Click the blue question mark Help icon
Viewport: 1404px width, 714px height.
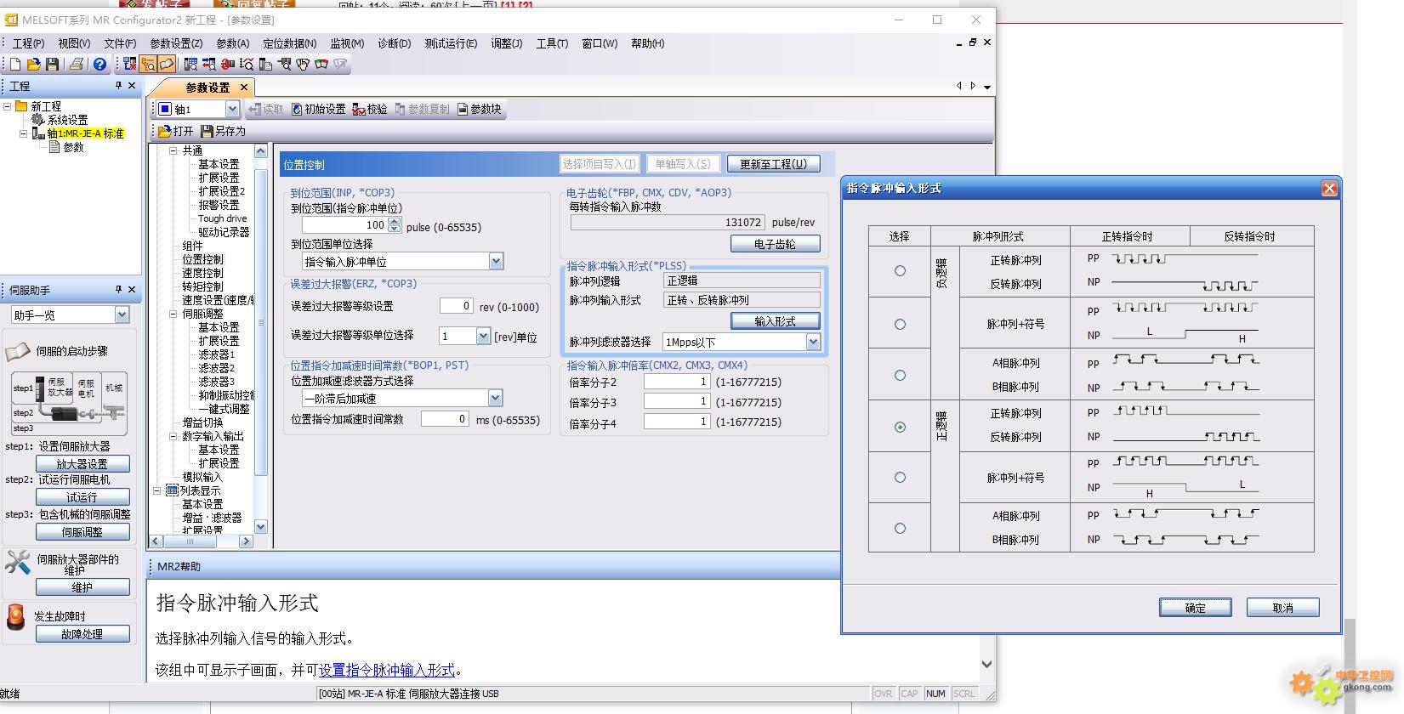pos(99,64)
